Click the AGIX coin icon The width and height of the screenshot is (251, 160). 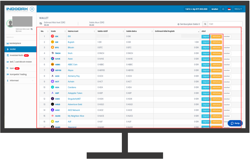click(x=53, y=99)
